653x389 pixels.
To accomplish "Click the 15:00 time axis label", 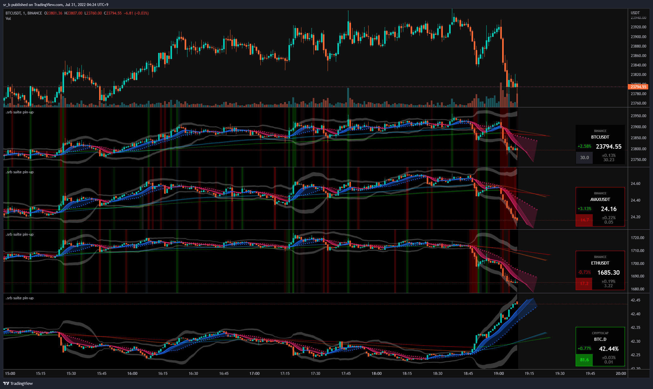I will click(x=10, y=374).
